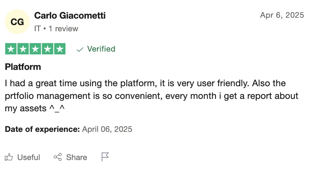Screen dimensions: 312x182
Task: Click the third green star
Action: pyautogui.click(x=35, y=49)
